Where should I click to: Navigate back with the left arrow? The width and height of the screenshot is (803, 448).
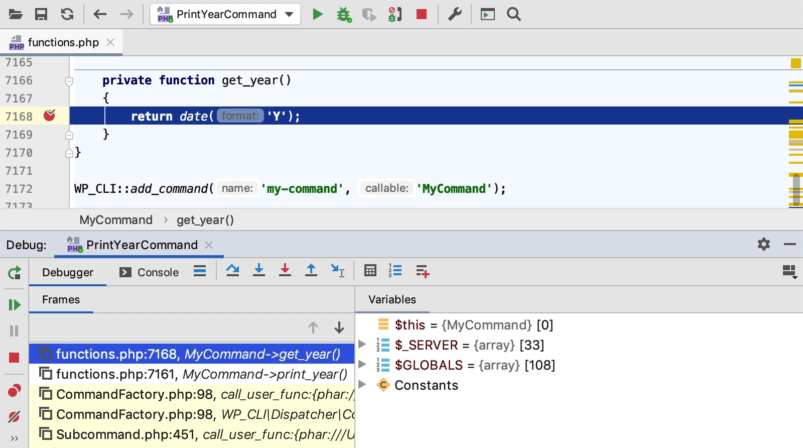pyautogui.click(x=100, y=14)
